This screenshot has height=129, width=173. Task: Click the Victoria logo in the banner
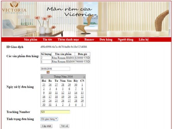click(x=14, y=8)
